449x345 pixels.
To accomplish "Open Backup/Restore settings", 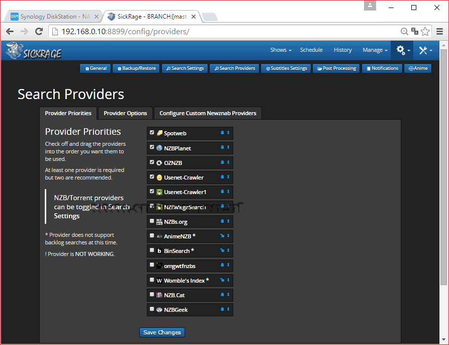I will point(136,68).
